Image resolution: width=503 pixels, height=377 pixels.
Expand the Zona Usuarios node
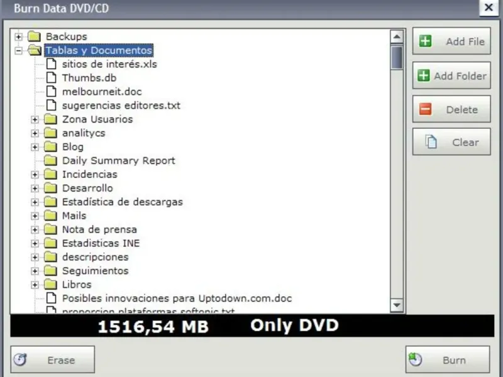(x=35, y=119)
